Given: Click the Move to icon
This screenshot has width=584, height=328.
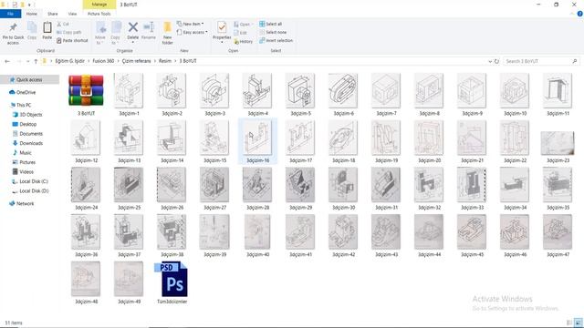Looking at the screenshot, I should [x=100, y=27].
